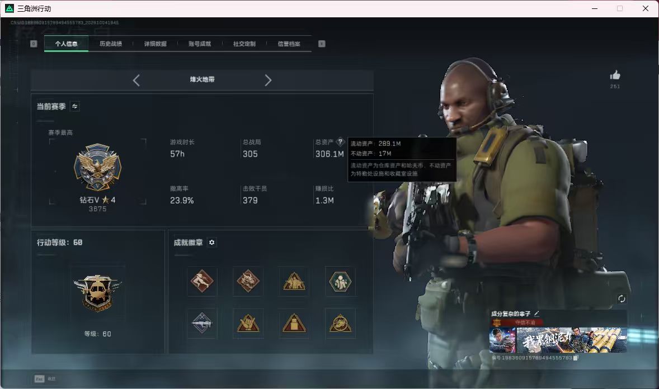Select the hand gesture triangle badge
The width and height of the screenshot is (659, 389).
pyautogui.click(x=248, y=323)
